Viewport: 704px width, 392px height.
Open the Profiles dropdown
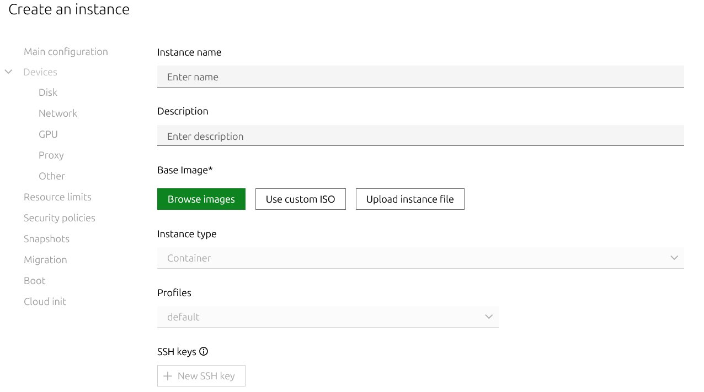point(327,317)
